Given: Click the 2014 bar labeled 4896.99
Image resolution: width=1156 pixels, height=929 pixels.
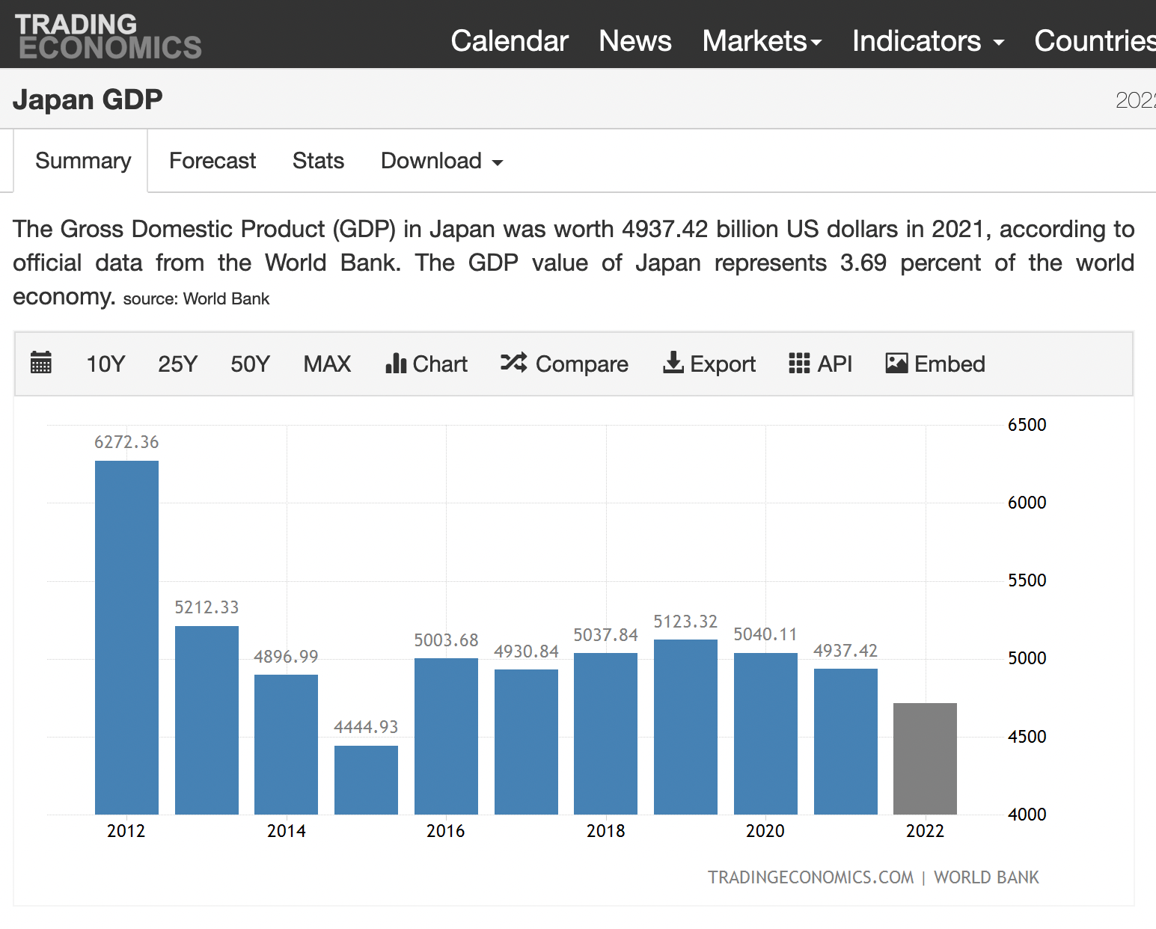Looking at the screenshot, I should click(286, 744).
